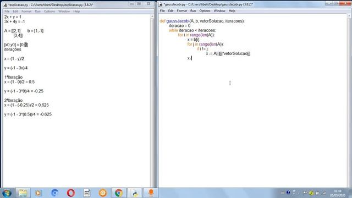The height and width of the screenshot is (198, 352).
Task: Click the yellow-green tray icon
Action: [311, 193]
